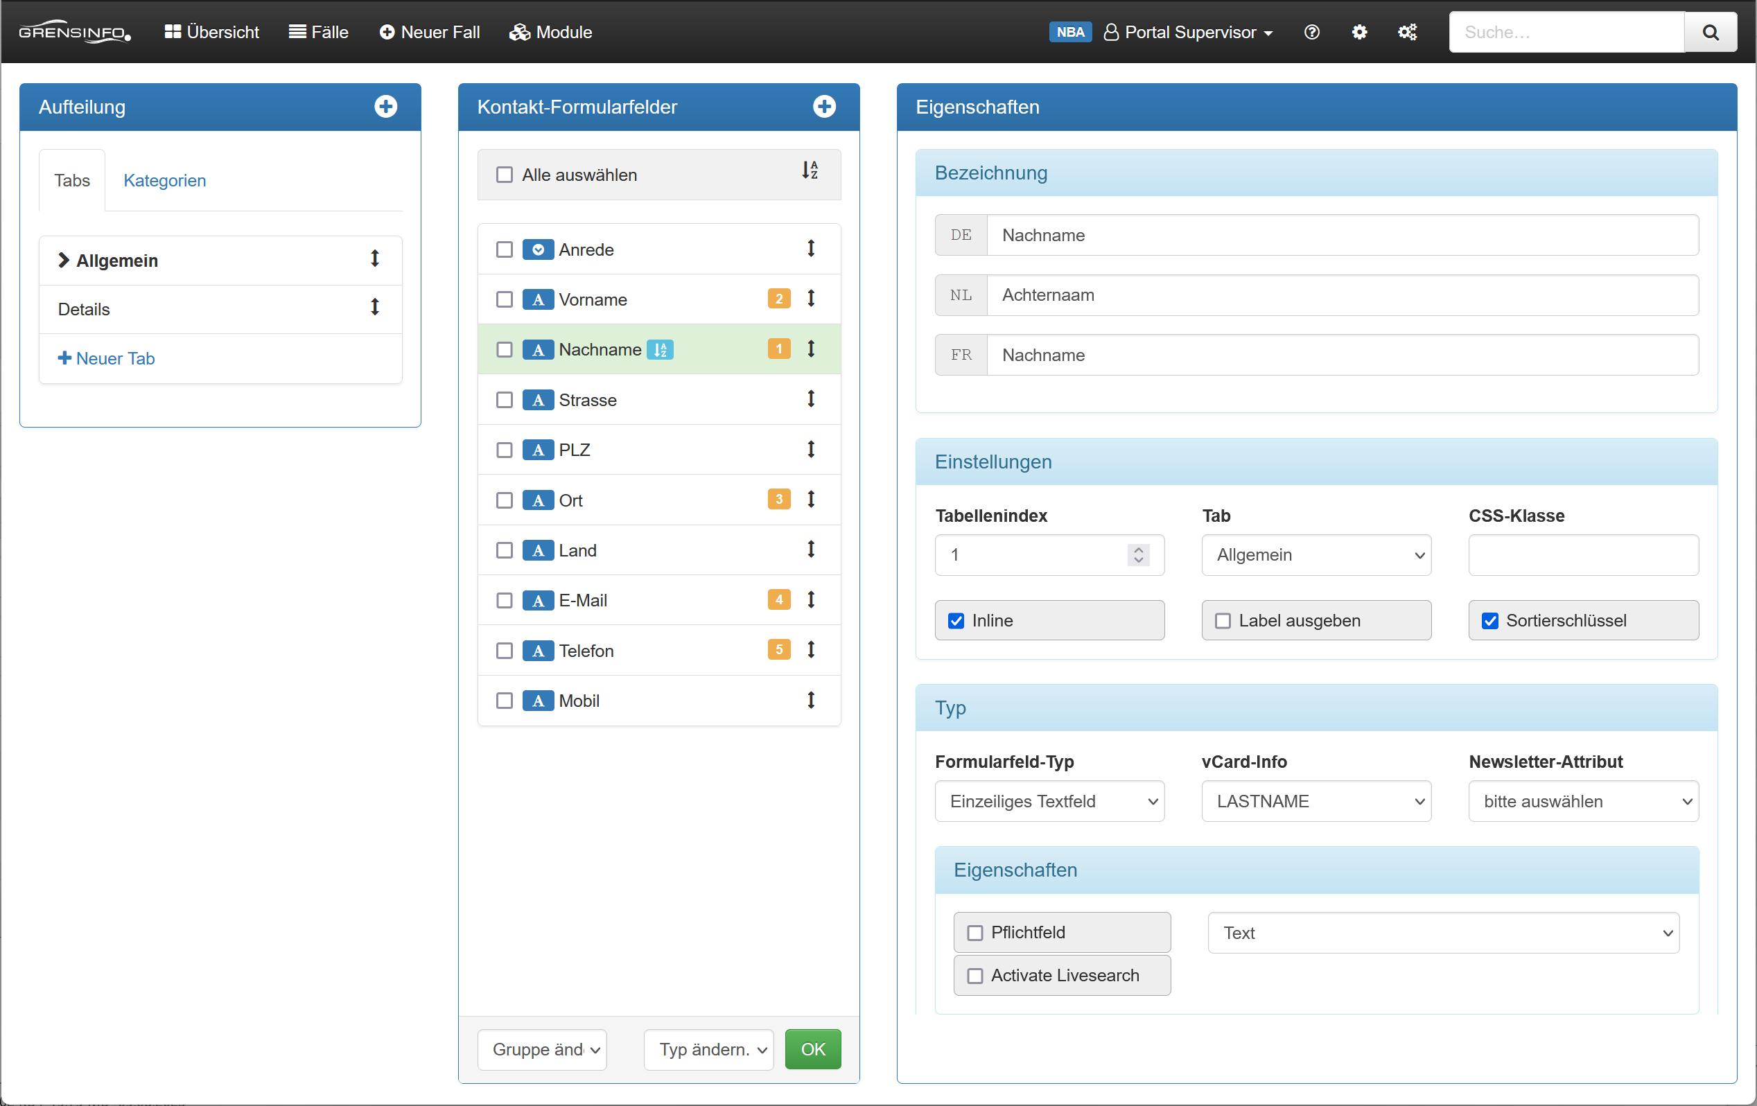
Task: Expand the Allgemein tab chevron
Action: [64, 261]
